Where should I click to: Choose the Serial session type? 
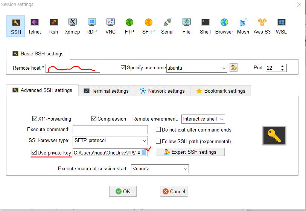[167, 26]
